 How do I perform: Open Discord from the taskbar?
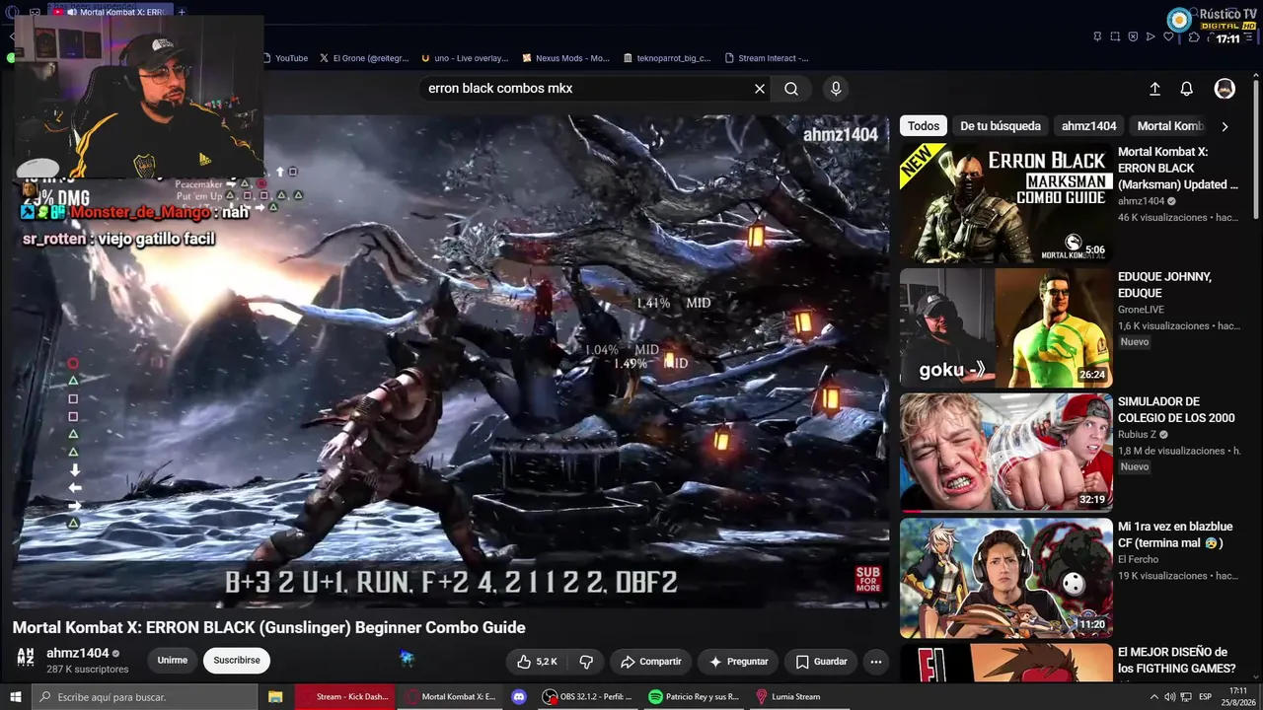(519, 697)
